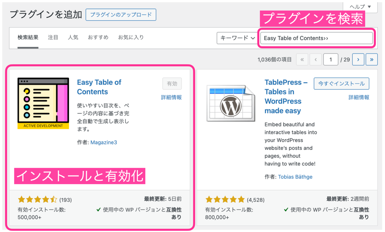Go to previous page with arrow icon

click(x=316, y=60)
